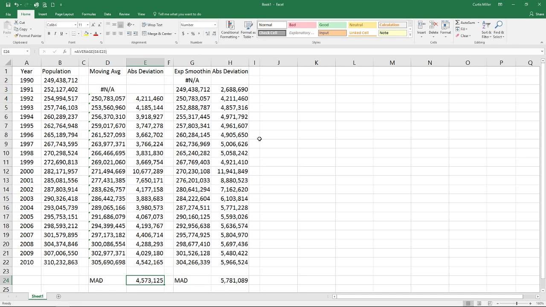Toggle Wrap Text for cells
The image size is (546, 307).
(152, 25)
